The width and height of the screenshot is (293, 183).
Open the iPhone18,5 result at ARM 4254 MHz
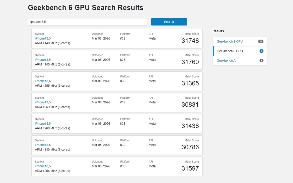[x=43, y=166]
